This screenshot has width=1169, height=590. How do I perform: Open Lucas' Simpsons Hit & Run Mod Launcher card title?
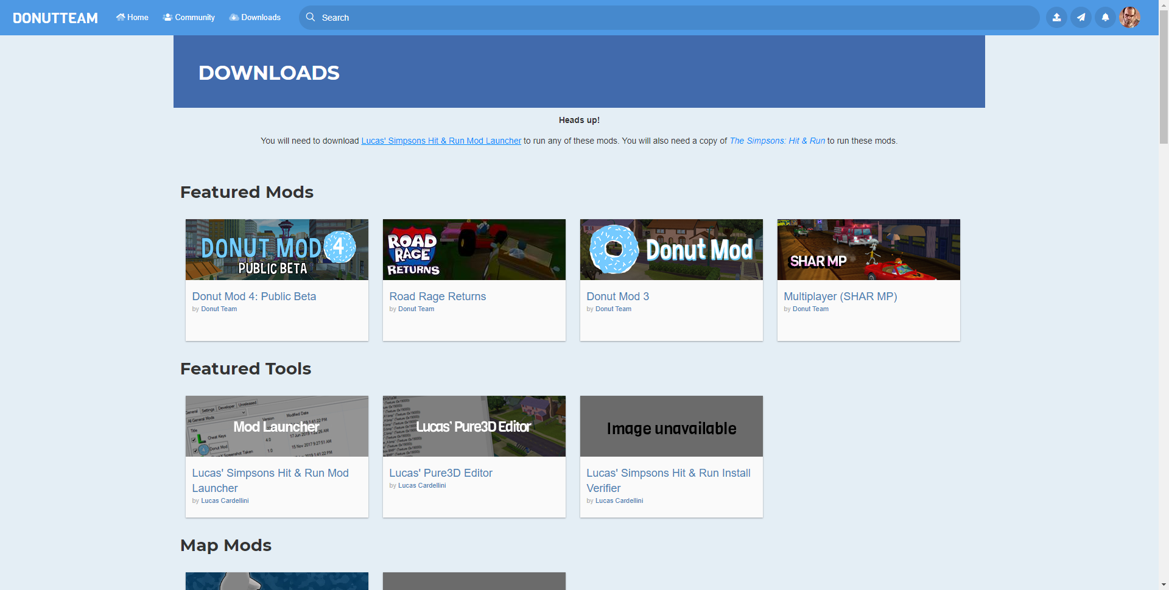click(270, 480)
